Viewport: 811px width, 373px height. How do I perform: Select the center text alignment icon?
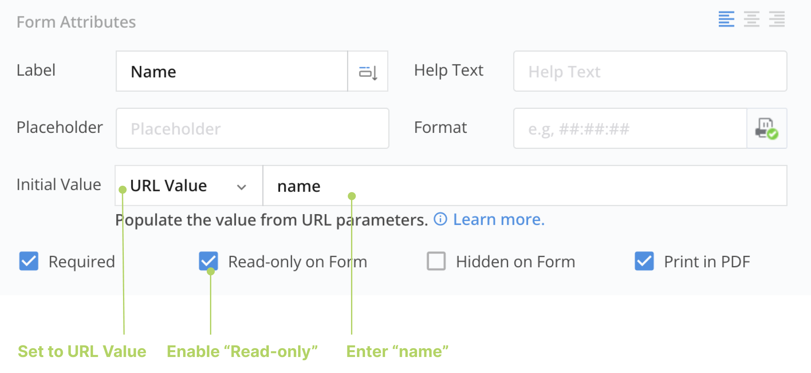[x=751, y=19]
